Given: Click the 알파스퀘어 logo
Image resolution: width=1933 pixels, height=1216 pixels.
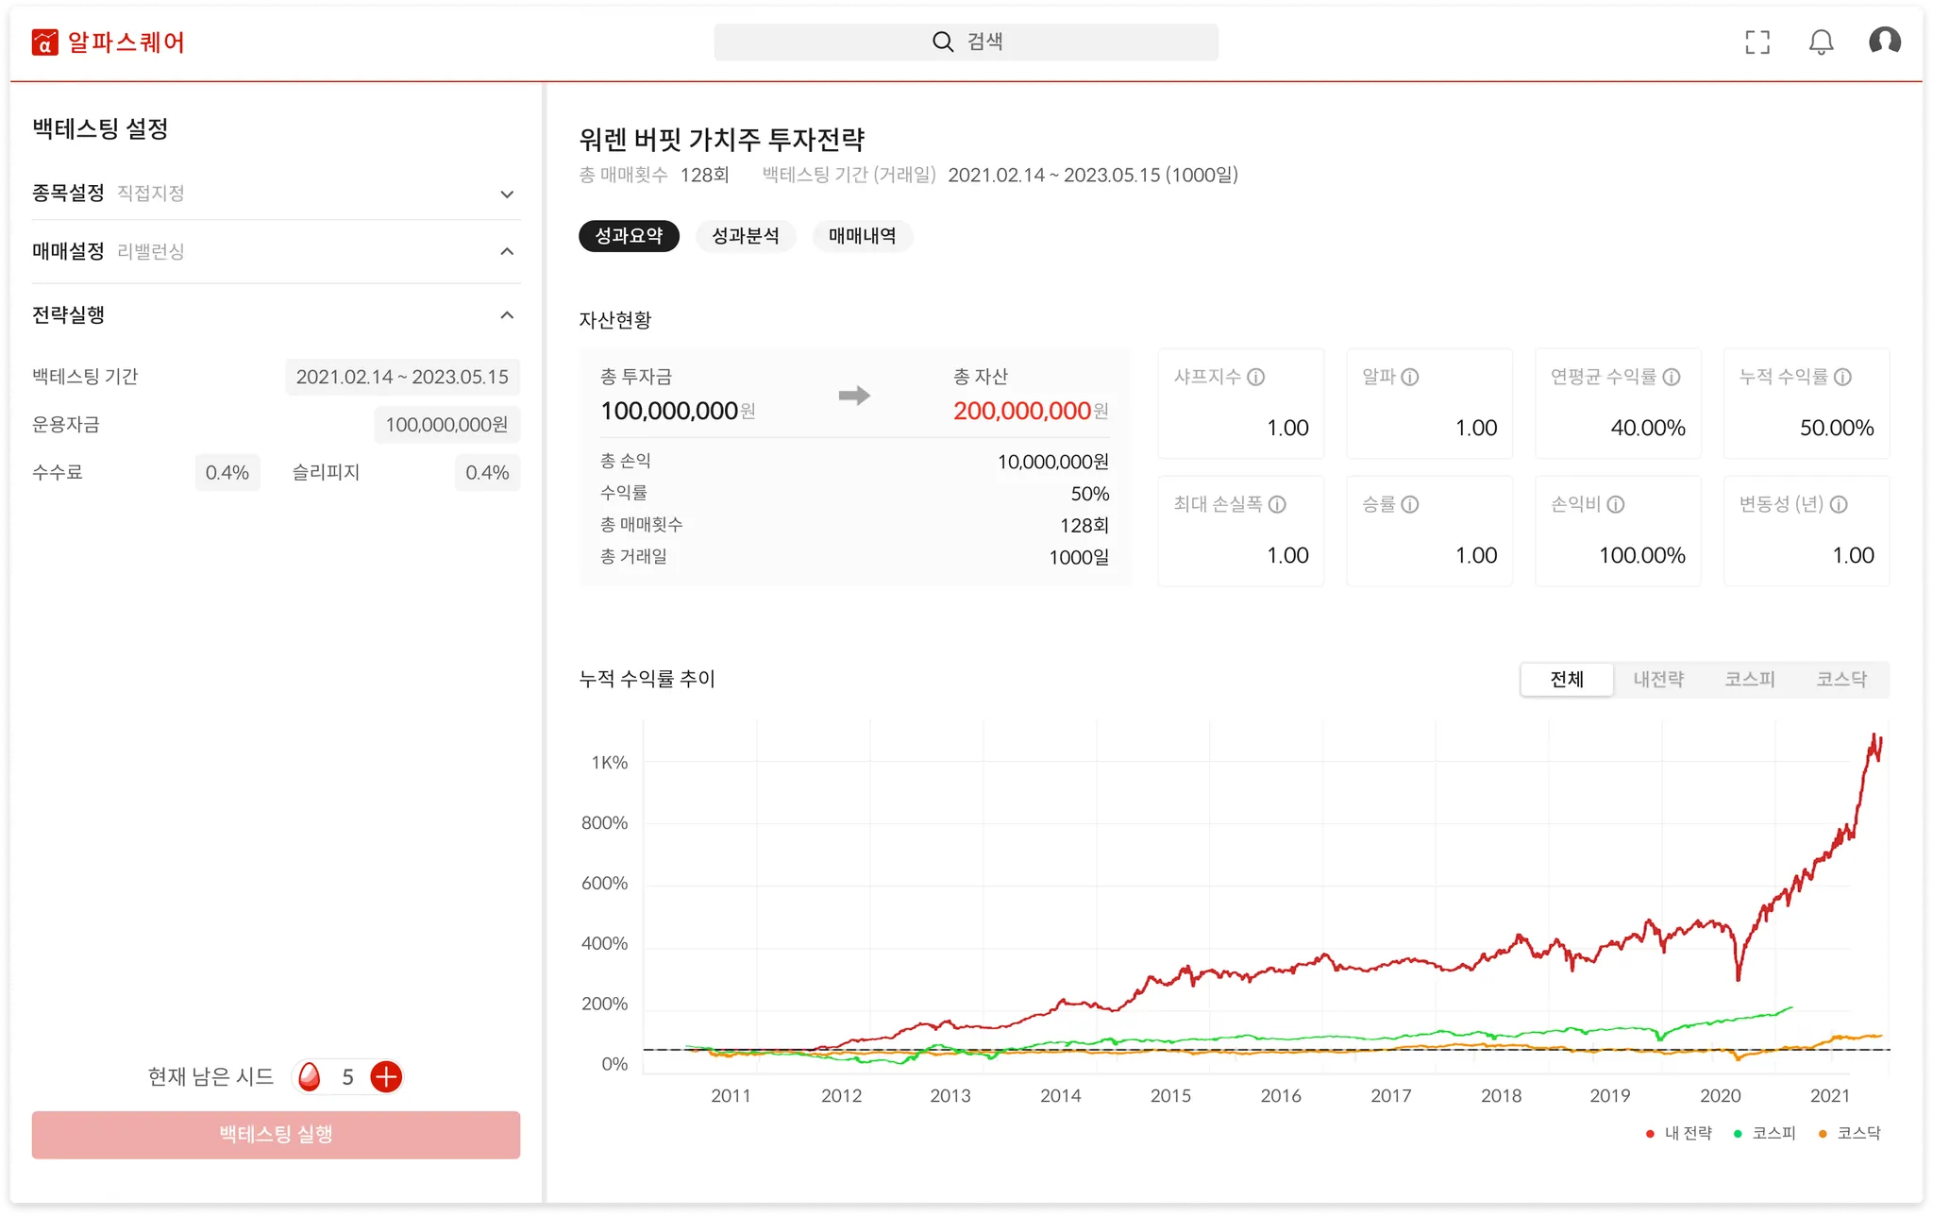Looking at the screenshot, I should click(x=109, y=42).
